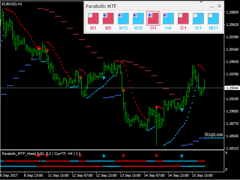Click the speaker icon on the H4 tile
Screen dimensions: 240x180
pos(165,16)
